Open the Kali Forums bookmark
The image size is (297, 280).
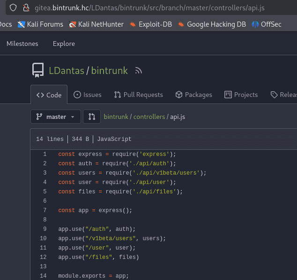coord(40,24)
